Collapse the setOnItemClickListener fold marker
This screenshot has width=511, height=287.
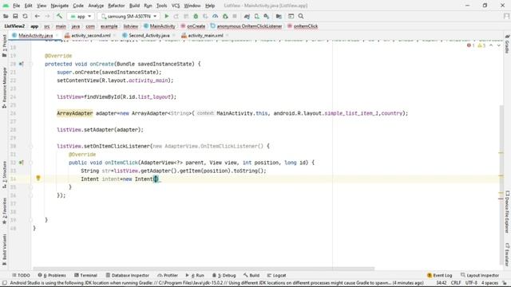pyautogui.click(x=31, y=146)
